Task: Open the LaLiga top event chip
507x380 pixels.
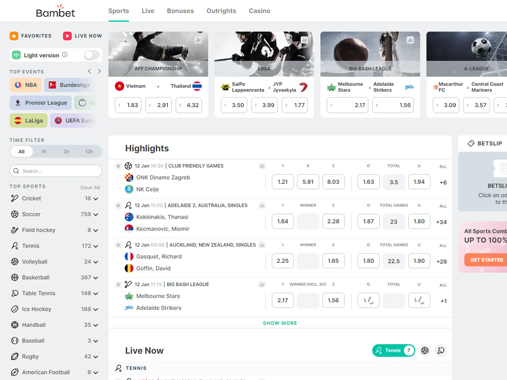Action: pyautogui.click(x=29, y=121)
